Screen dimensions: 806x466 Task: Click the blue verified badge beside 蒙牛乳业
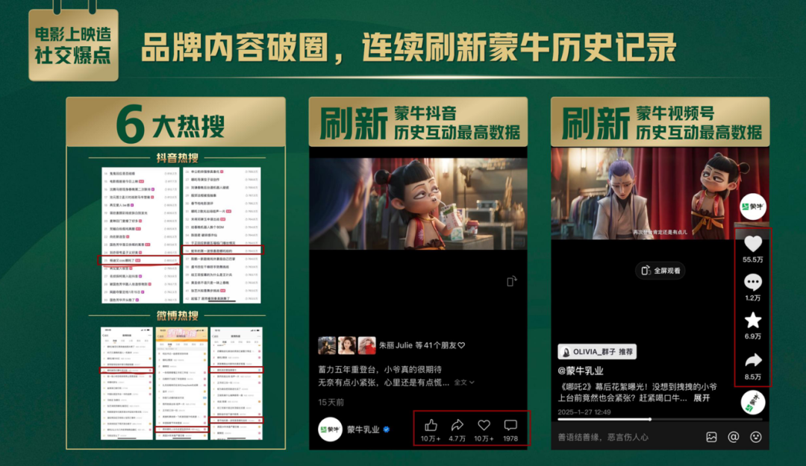coord(387,429)
